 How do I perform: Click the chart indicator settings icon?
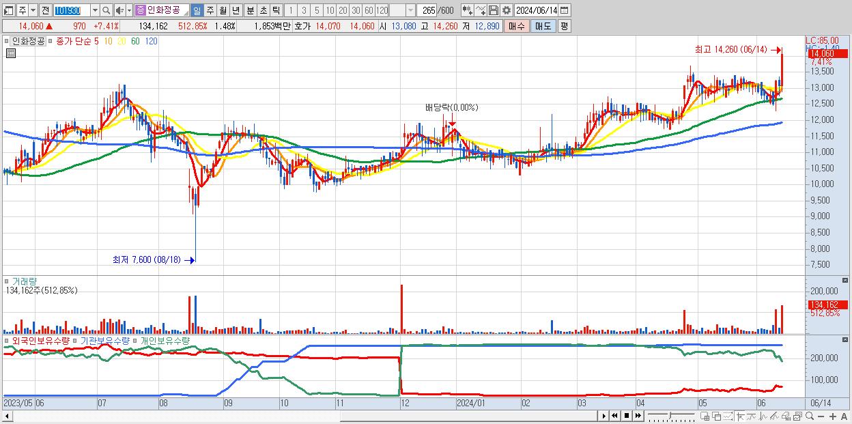click(x=468, y=10)
